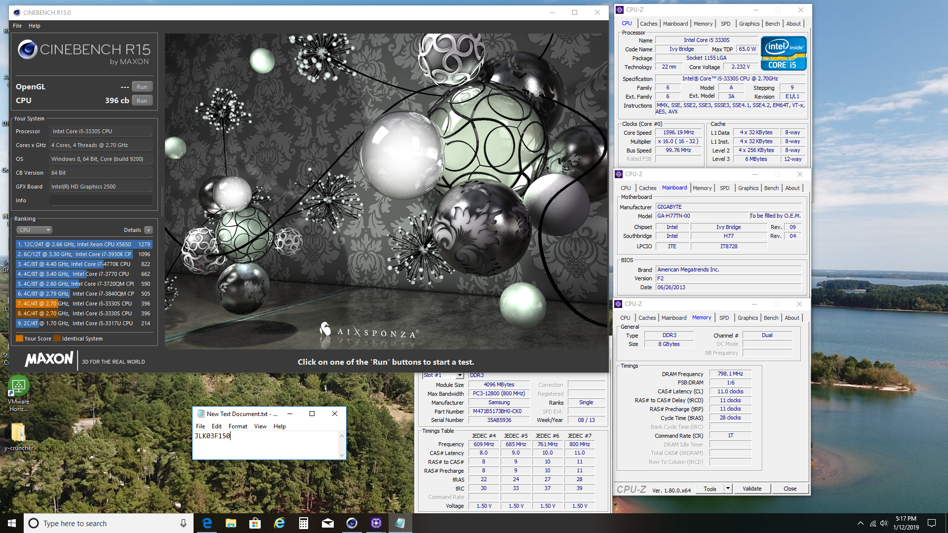Open Help menu in Cinebench
948x533 pixels.
35,26
